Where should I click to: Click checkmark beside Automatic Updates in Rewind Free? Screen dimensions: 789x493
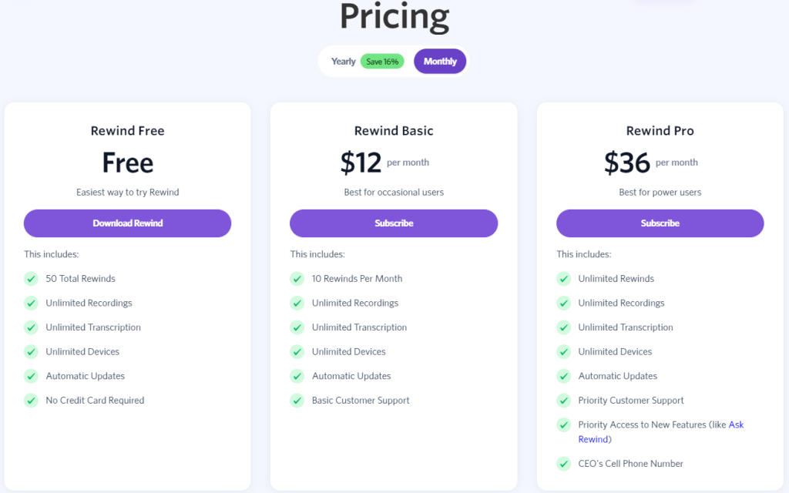coord(31,376)
